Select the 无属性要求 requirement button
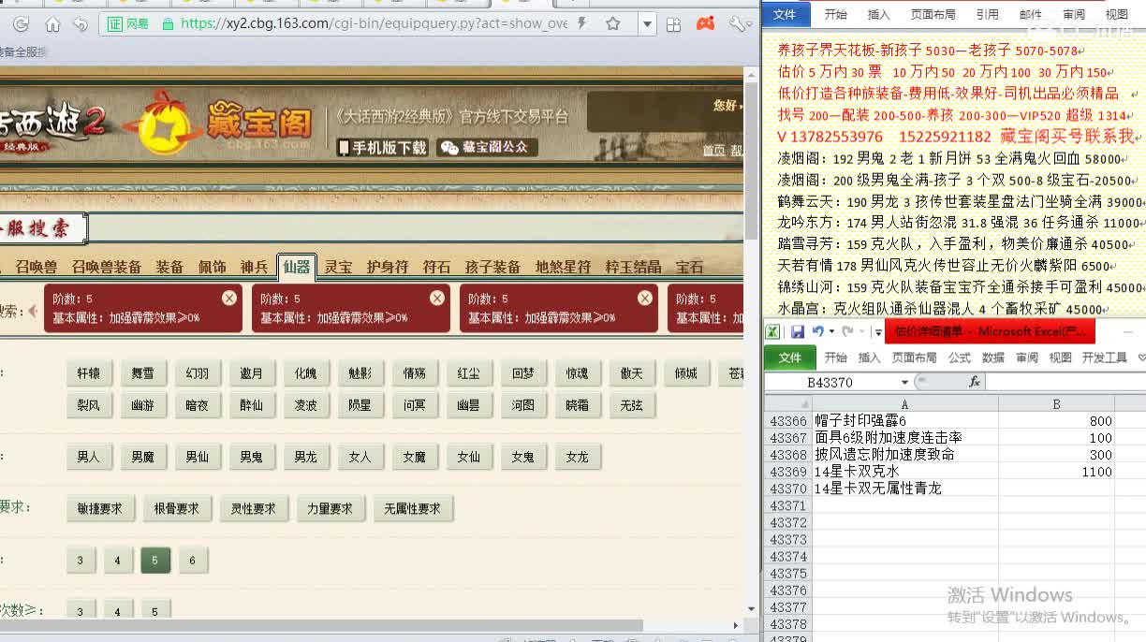 (x=413, y=508)
